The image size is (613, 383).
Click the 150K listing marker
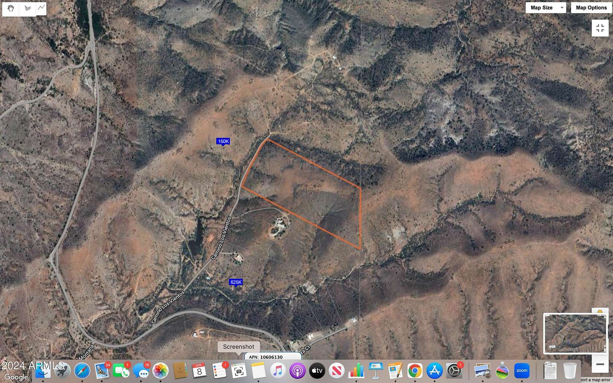point(223,141)
